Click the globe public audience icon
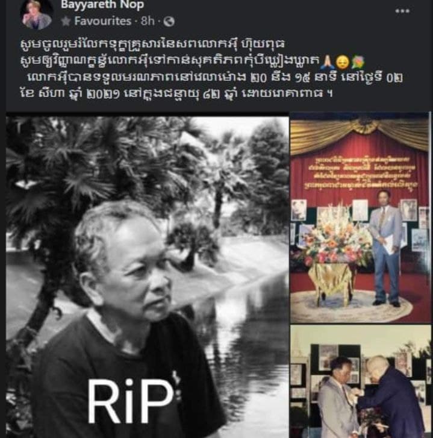 [169, 22]
